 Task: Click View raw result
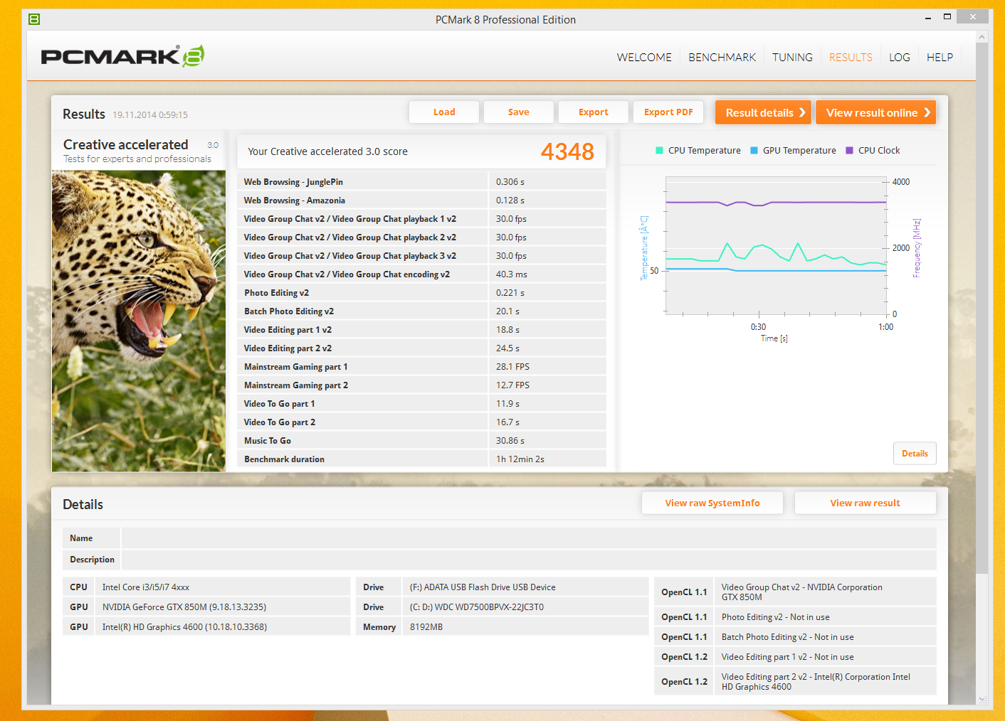(865, 503)
